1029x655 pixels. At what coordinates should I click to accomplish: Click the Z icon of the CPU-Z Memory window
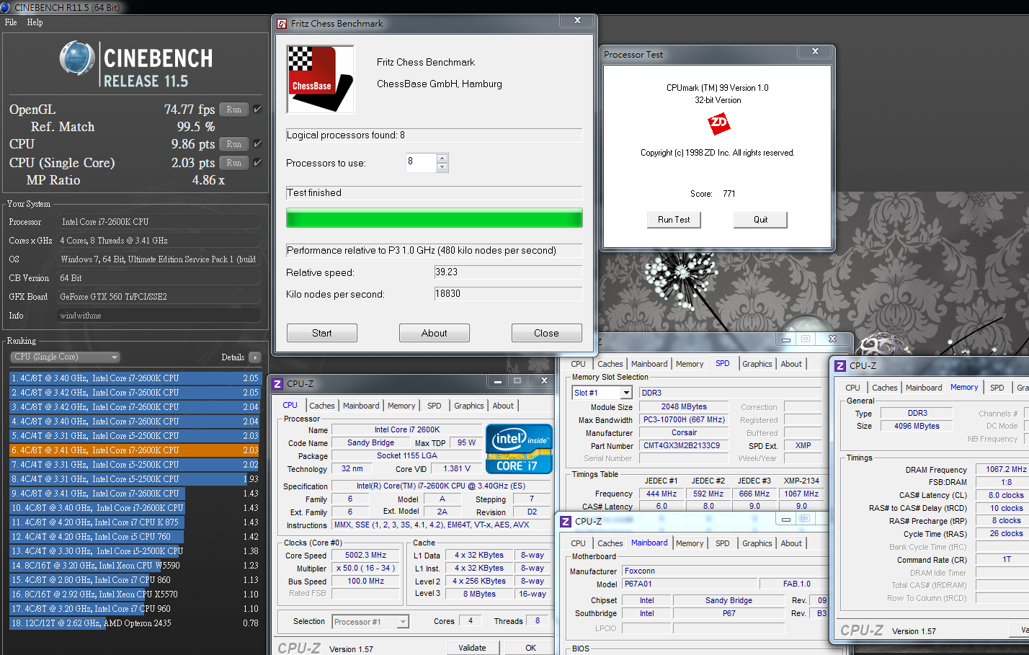[840, 366]
